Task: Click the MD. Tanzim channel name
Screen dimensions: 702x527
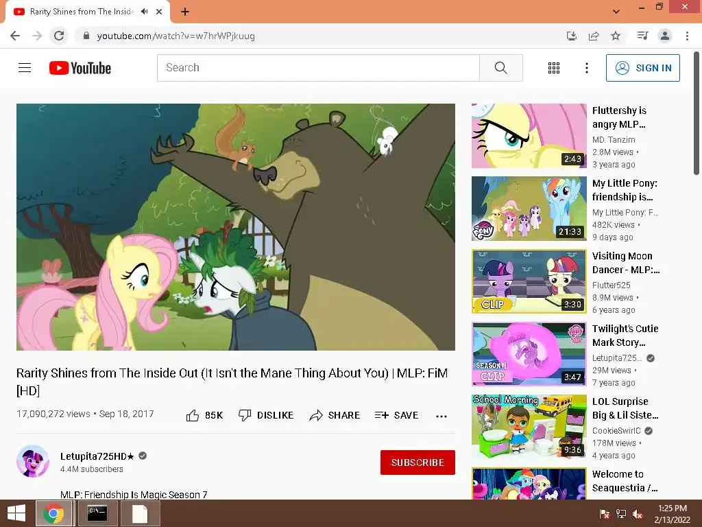Action: tap(614, 140)
